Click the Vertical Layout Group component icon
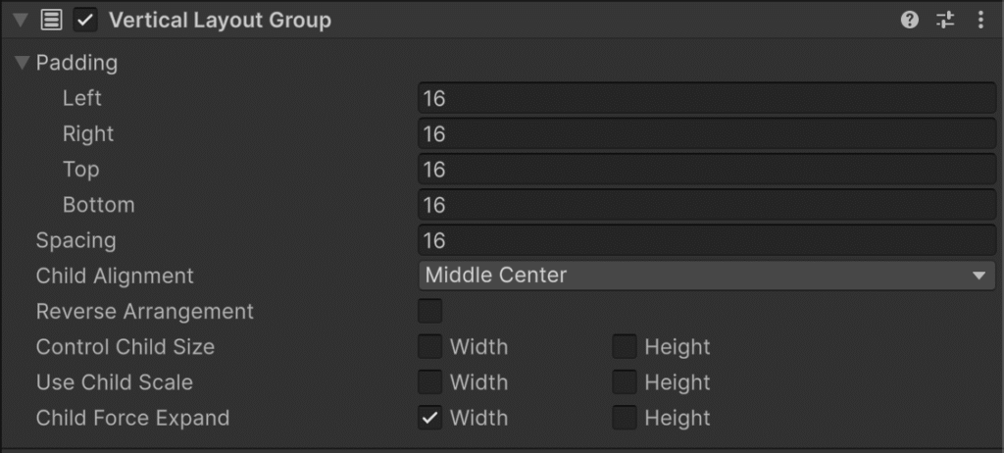 tap(52, 20)
